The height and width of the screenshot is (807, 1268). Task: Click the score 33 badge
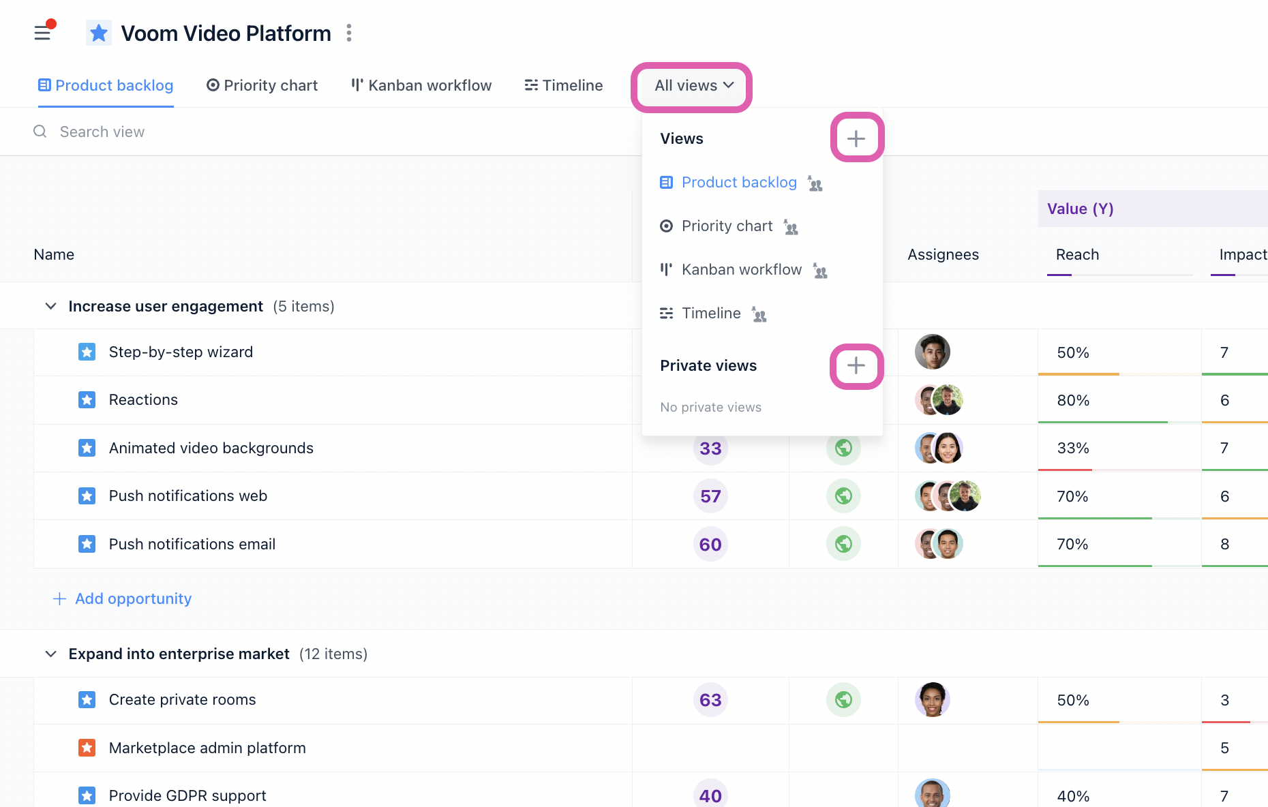pos(710,448)
